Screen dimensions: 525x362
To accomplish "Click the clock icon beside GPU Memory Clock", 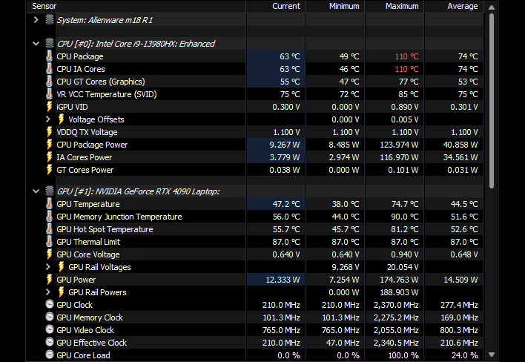I will [x=49, y=317].
